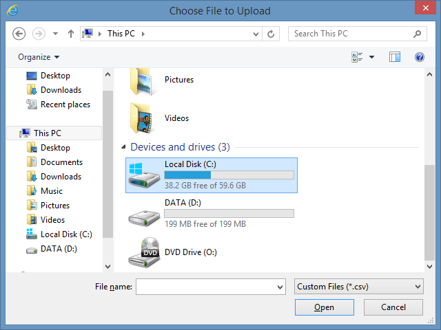Open the Help button
This screenshot has width=441, height=330.
coord(420,57)
